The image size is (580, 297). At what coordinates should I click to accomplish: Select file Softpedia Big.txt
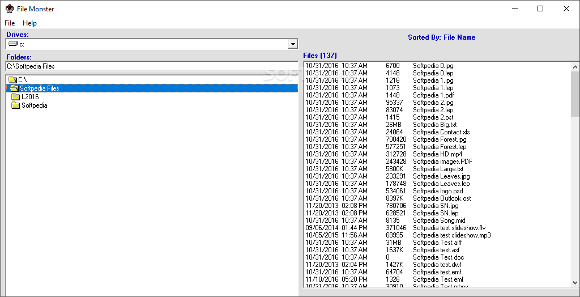[x=435, y=125]
